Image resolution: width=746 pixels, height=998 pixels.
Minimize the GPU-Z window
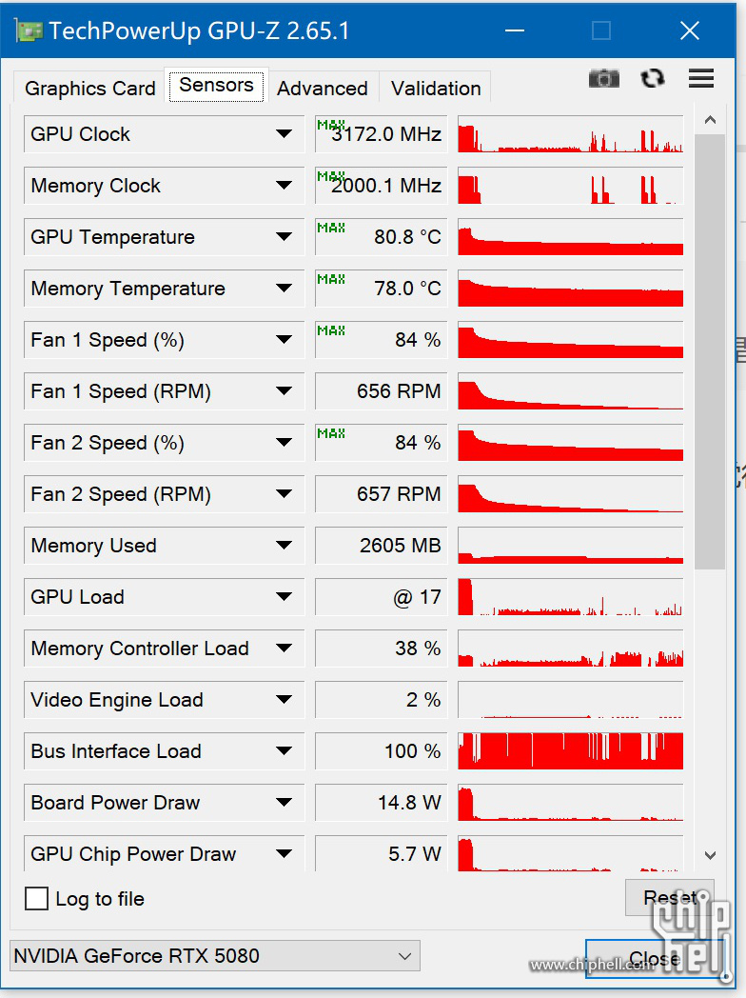515,30
